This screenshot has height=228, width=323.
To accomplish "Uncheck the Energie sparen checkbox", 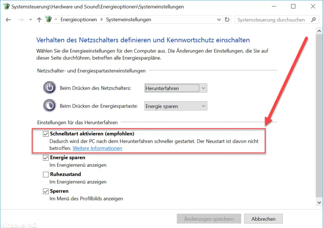I will (x=46, y=158).
